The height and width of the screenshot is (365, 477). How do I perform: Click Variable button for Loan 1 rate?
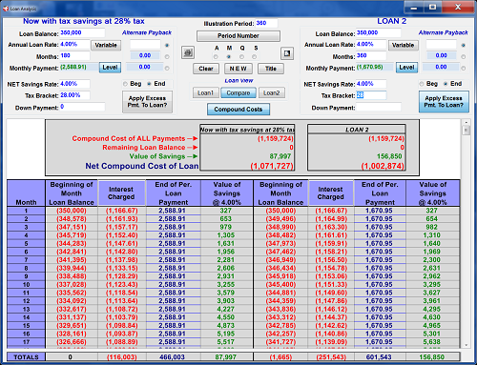(106, 45)
